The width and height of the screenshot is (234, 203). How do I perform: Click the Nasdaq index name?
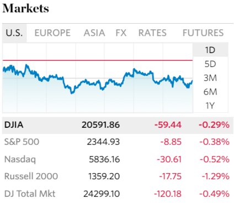[x=20, y=159]
